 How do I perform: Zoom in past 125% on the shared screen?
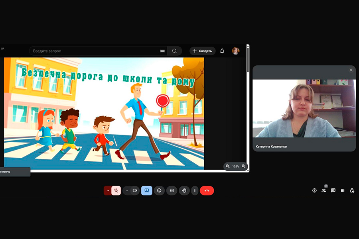tap(243, 167)
